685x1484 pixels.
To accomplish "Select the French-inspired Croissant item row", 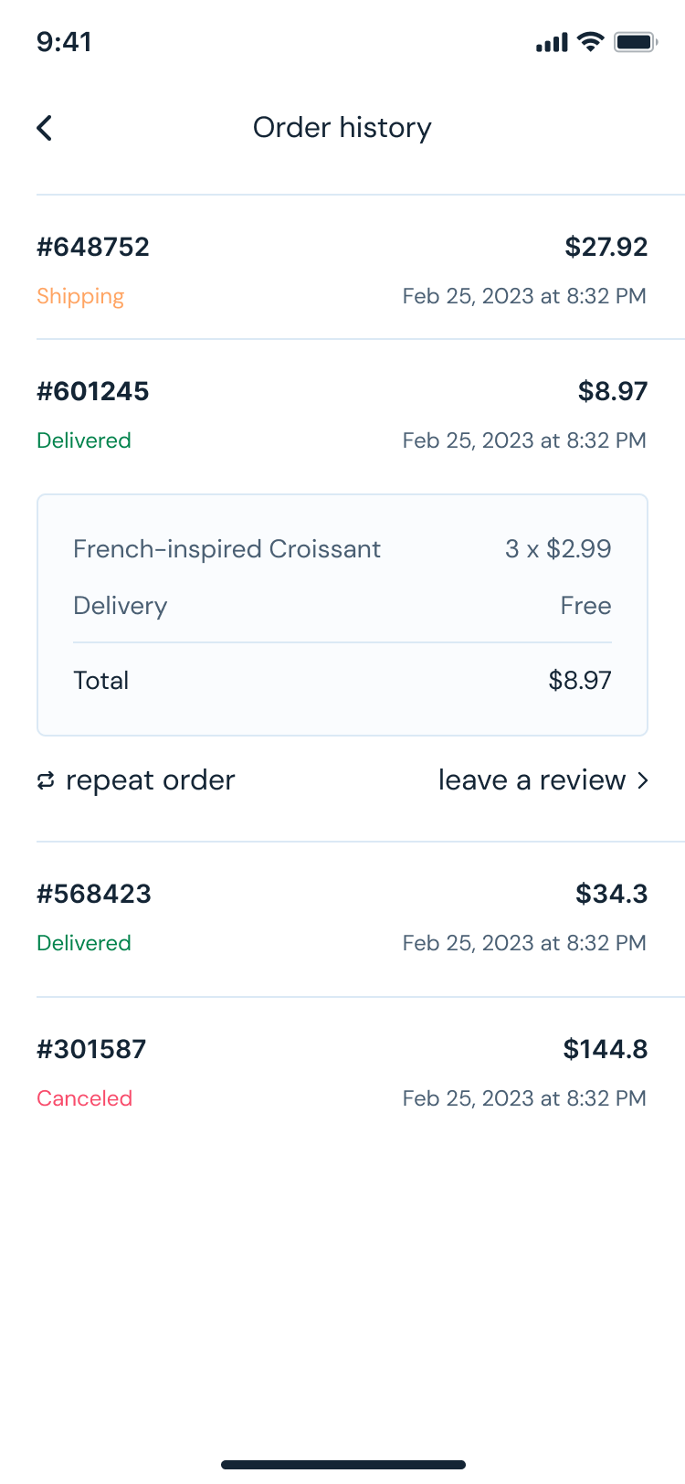I will (x=342, y=549).
